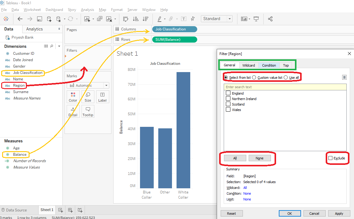354x219 pixels.
Task: Switch to the Condition tab in the filter
Action: 269,65
